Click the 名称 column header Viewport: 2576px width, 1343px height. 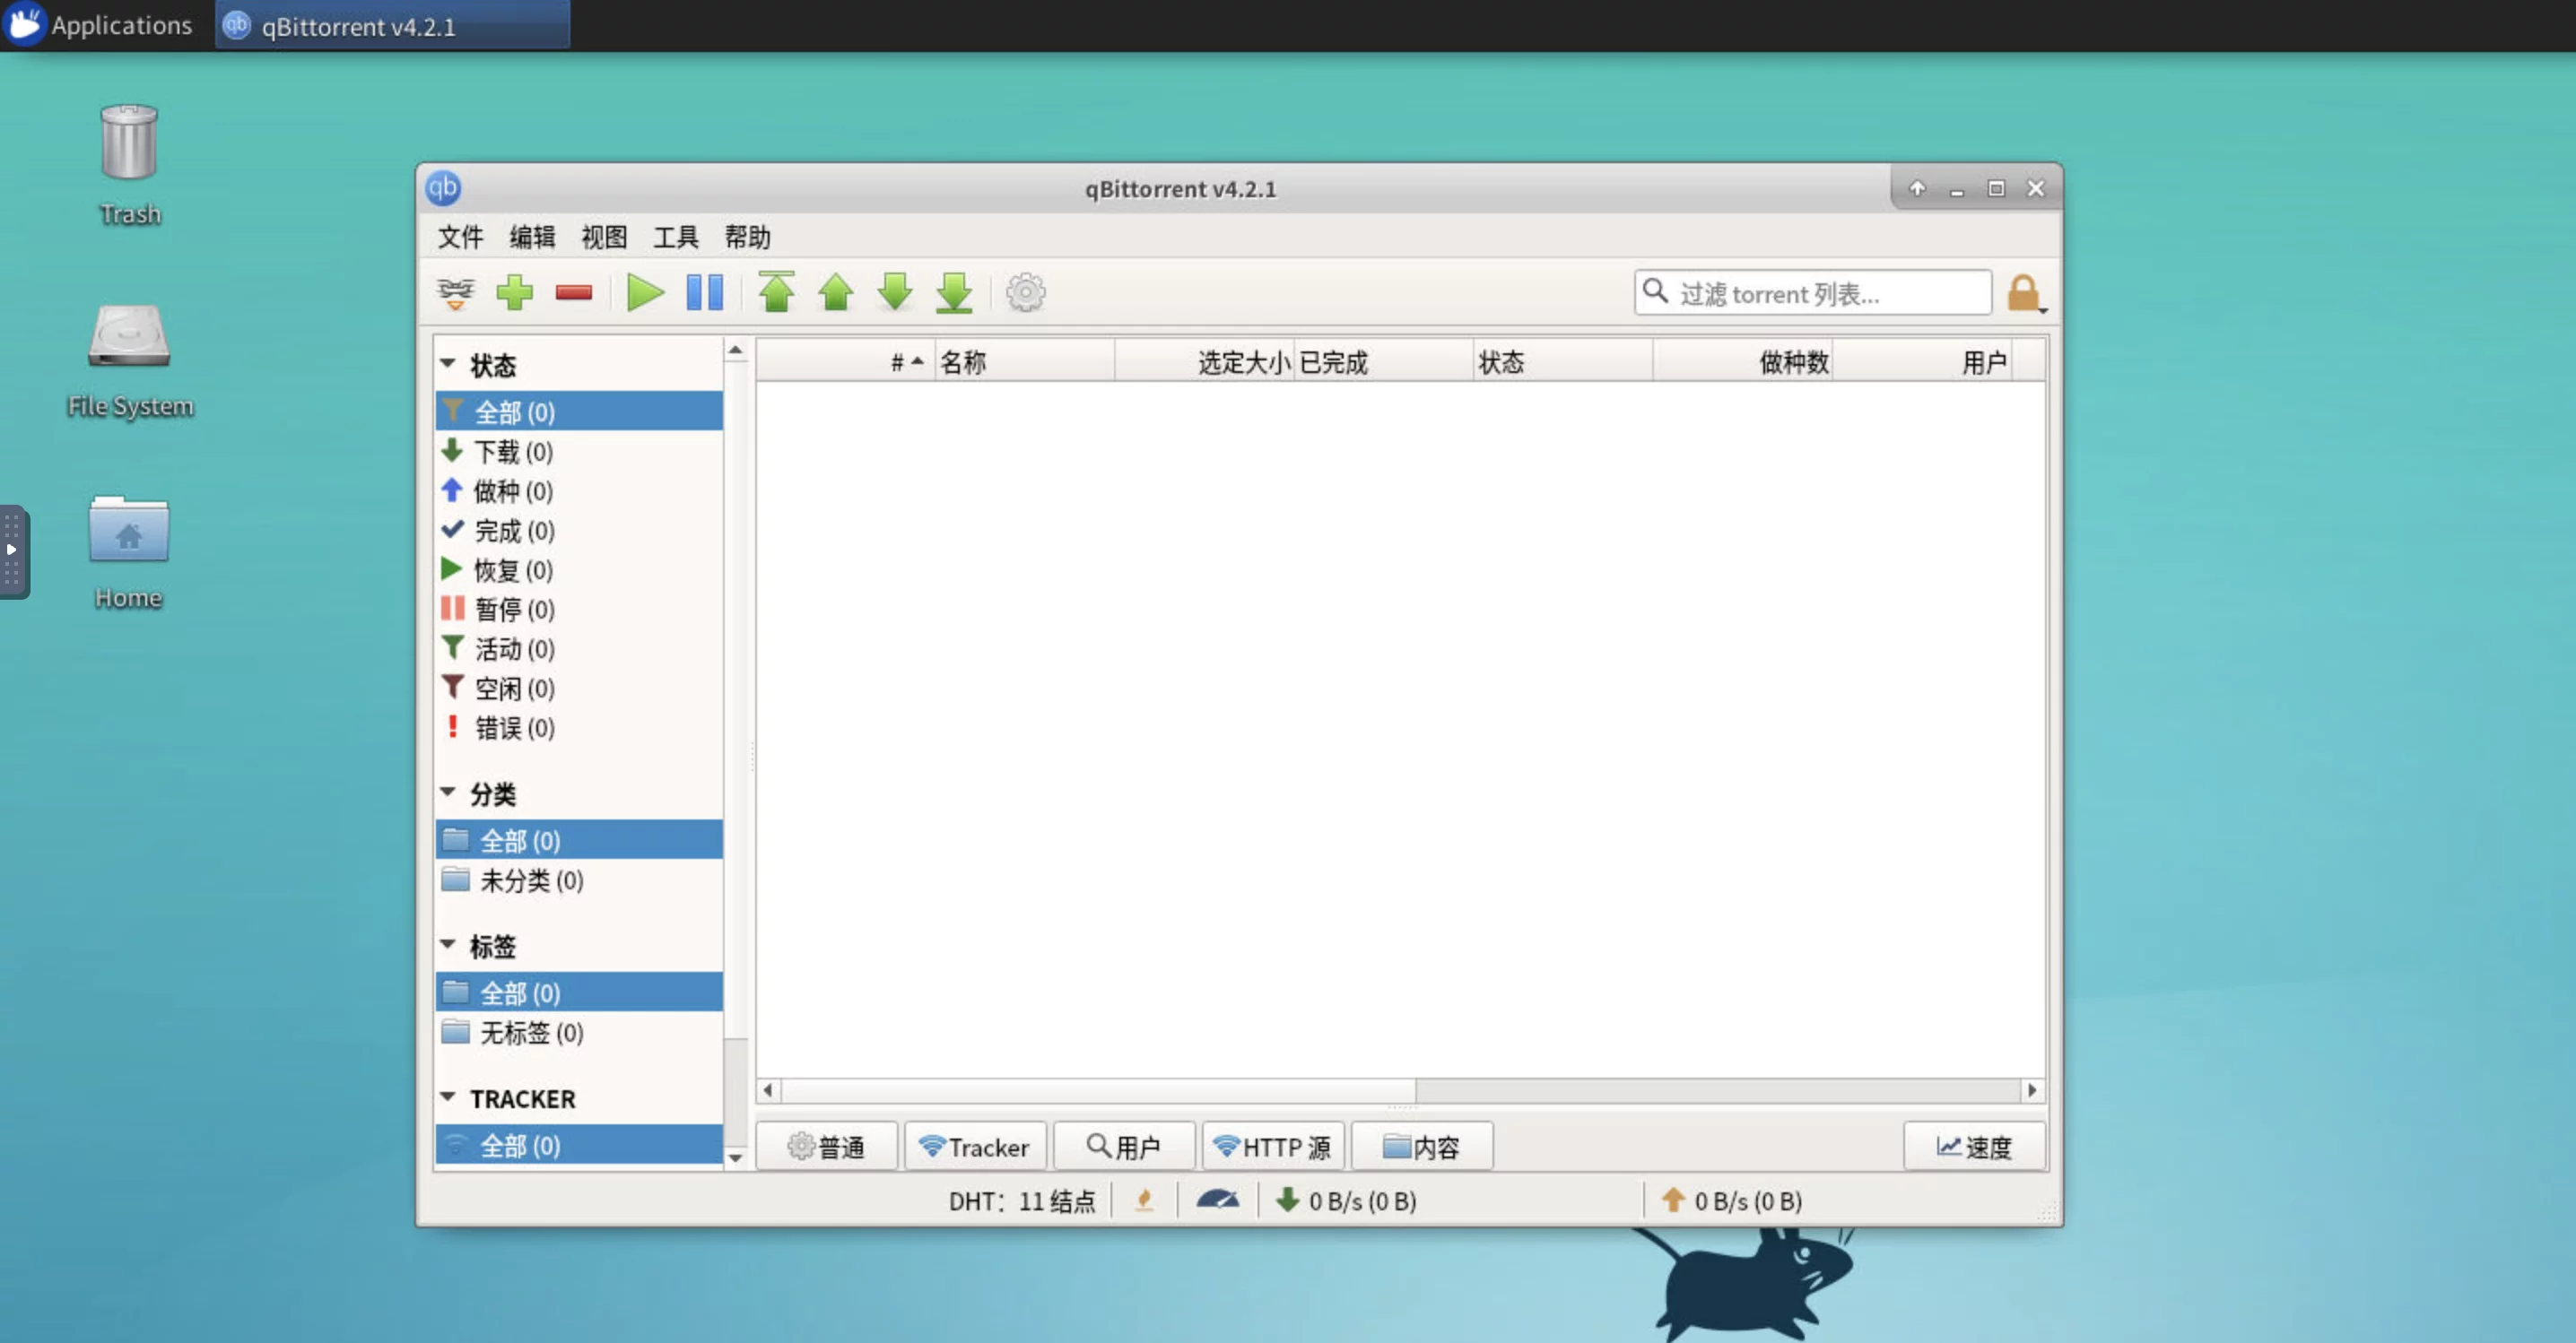click(x=1022, y=361)
